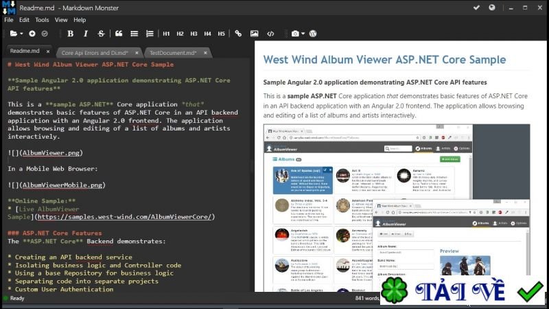Click the 'Separating code into separate projects' line
549x309 pixels.
(83, 282)
